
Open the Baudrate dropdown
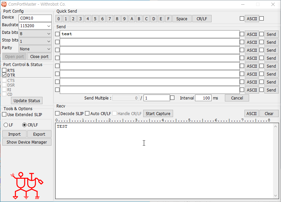click(x=48, y=26)
